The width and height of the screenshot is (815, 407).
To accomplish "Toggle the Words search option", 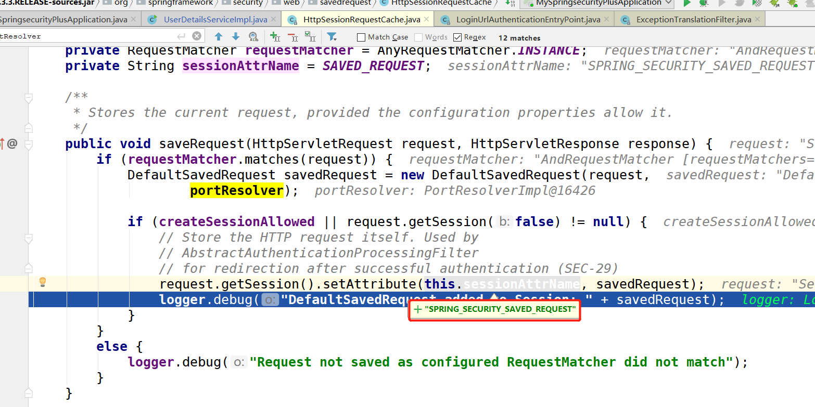I will pos(419,37).
